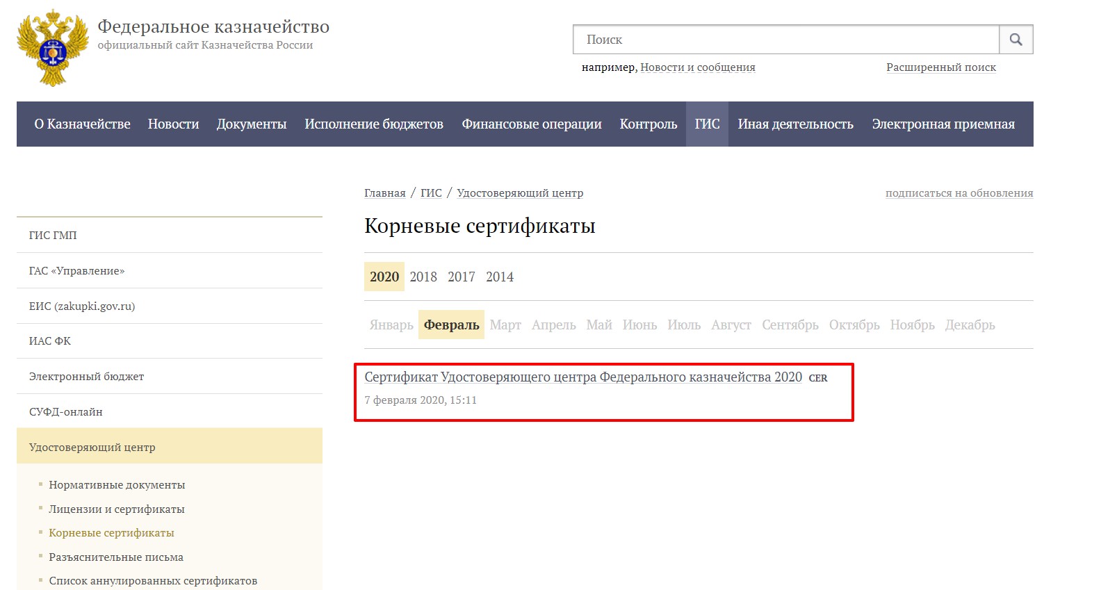Select the 2020 year tab
1101x590 pixels.
[x=384, y=277]
